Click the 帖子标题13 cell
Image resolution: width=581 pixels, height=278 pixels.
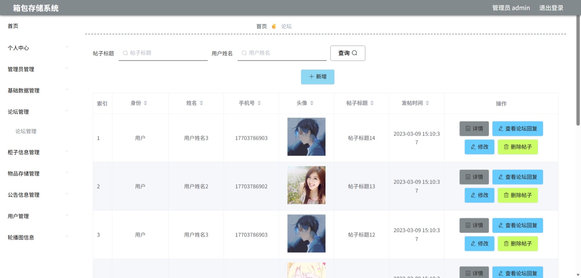click(362, 186)
